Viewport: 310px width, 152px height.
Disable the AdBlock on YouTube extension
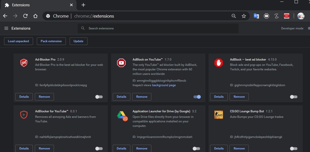(x=197, y=97)
